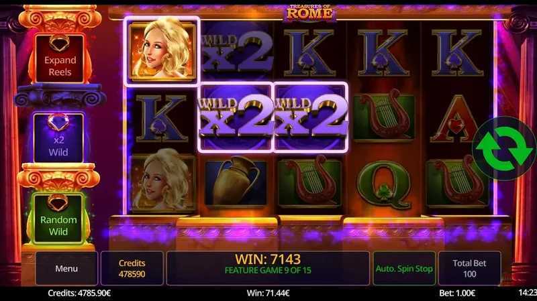The width and height of the screenshot is (537, 301).
Task: Open the Total Bet 100 panel
Action: [469, 269]
